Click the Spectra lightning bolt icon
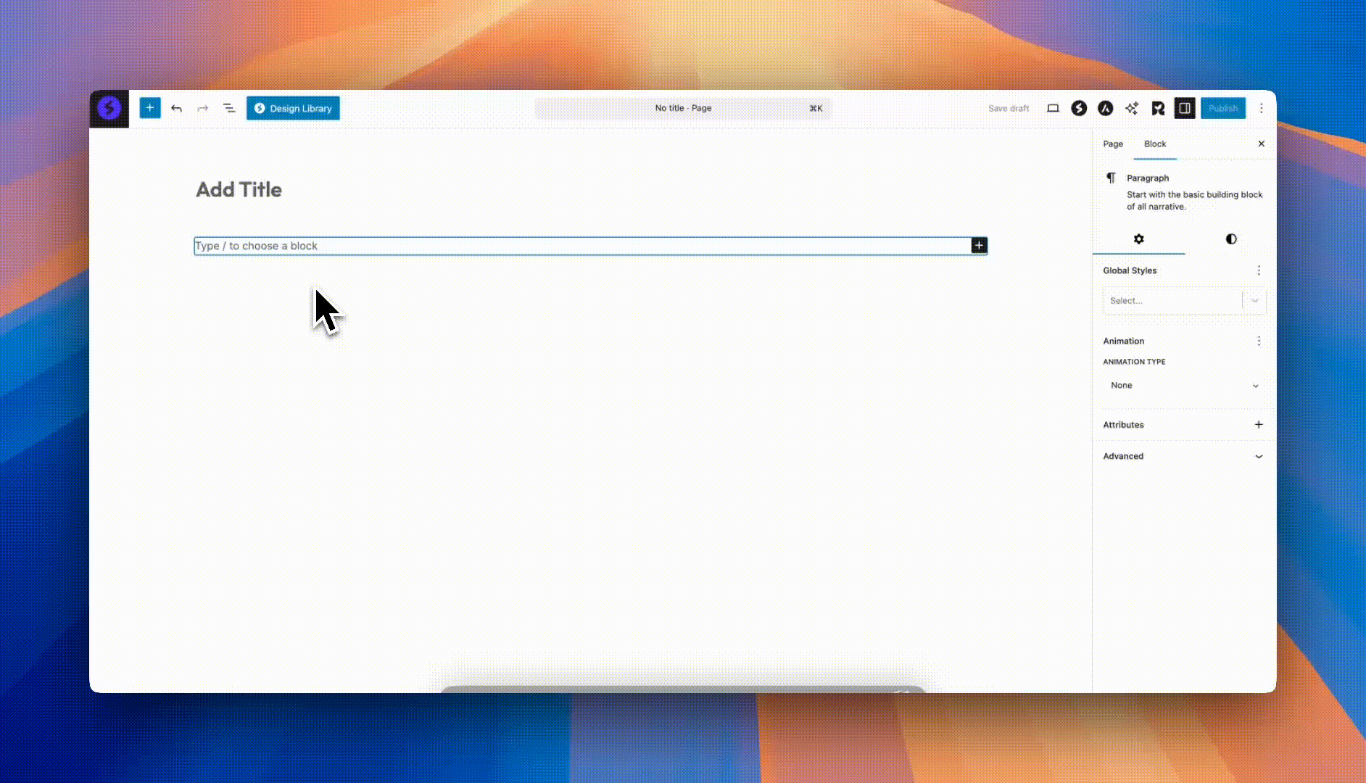This screenshot has height=783, width=1366. click(x=1079, y=108)
